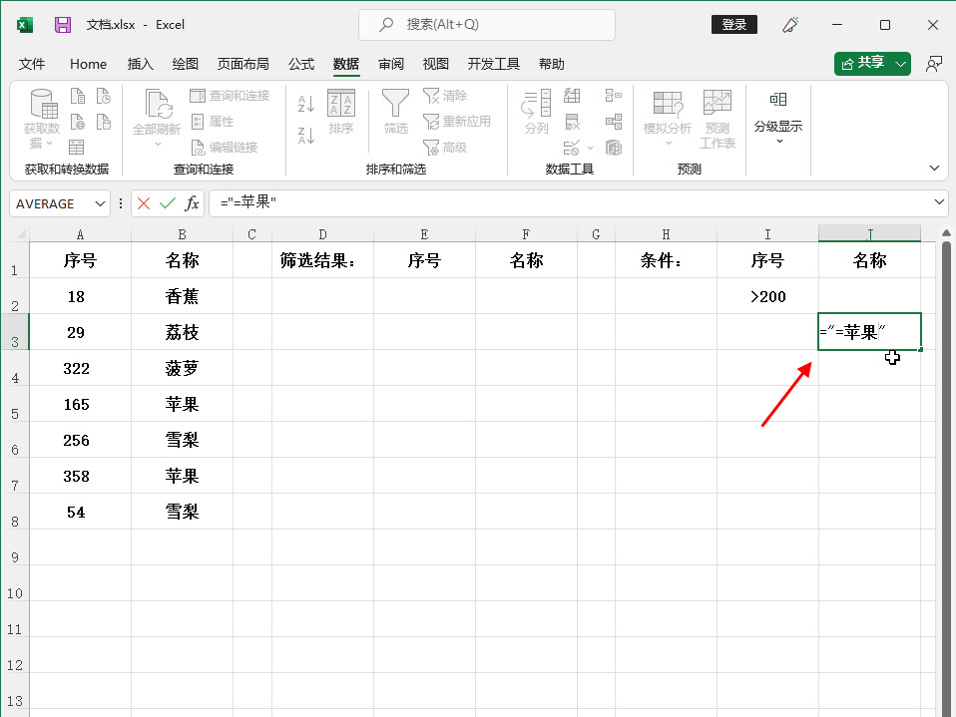Open 高级 advanced filter
The image size is (956, 717).
445,147
